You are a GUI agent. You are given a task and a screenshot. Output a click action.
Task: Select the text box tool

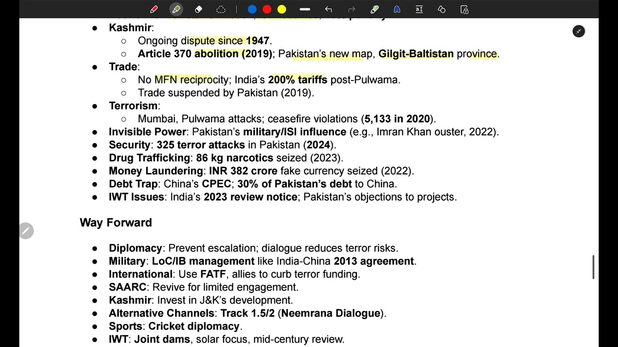tap(419, 9)
